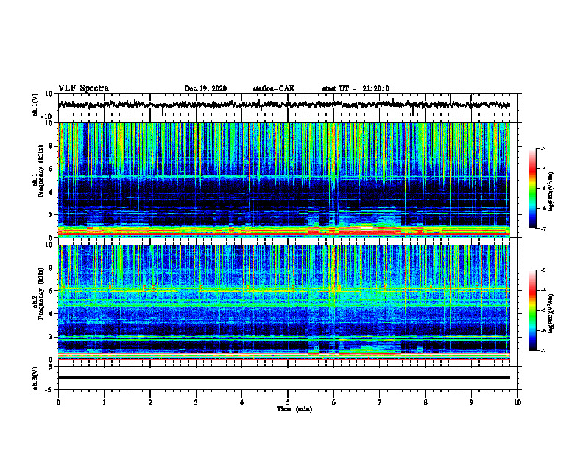Select the date text "Dec. 19, 2020"
583x451 pixels.
(205, 88)
